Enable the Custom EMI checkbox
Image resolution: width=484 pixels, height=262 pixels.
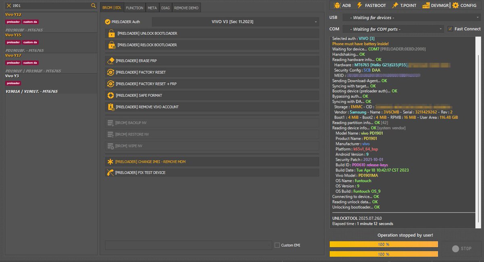[x=277, y=245]
